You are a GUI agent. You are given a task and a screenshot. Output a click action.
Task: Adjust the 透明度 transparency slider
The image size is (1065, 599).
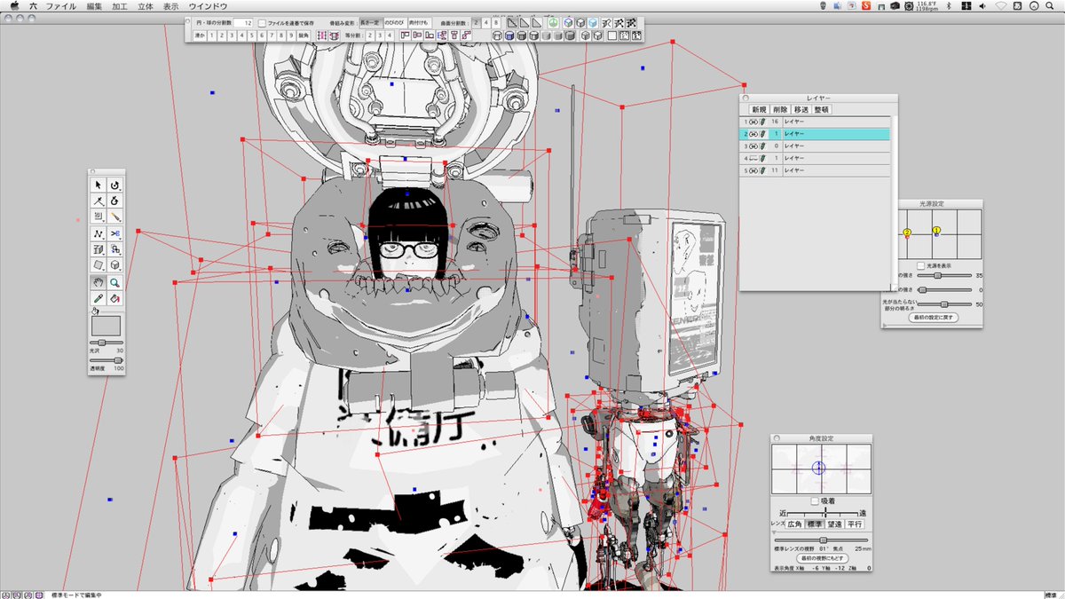106,360
